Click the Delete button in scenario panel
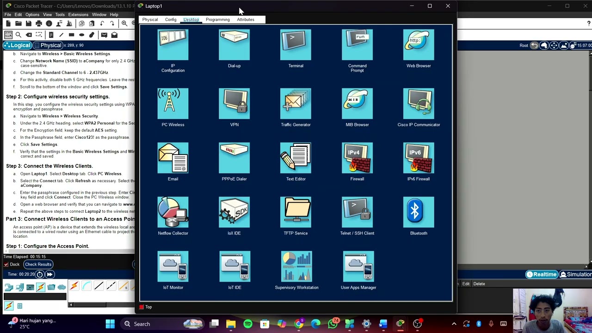The width and height of the screenshot is (592, 333). coord(479,284)
